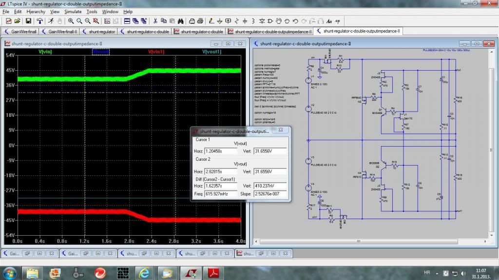Run the simulation with the running man icon

click(51, 21)
